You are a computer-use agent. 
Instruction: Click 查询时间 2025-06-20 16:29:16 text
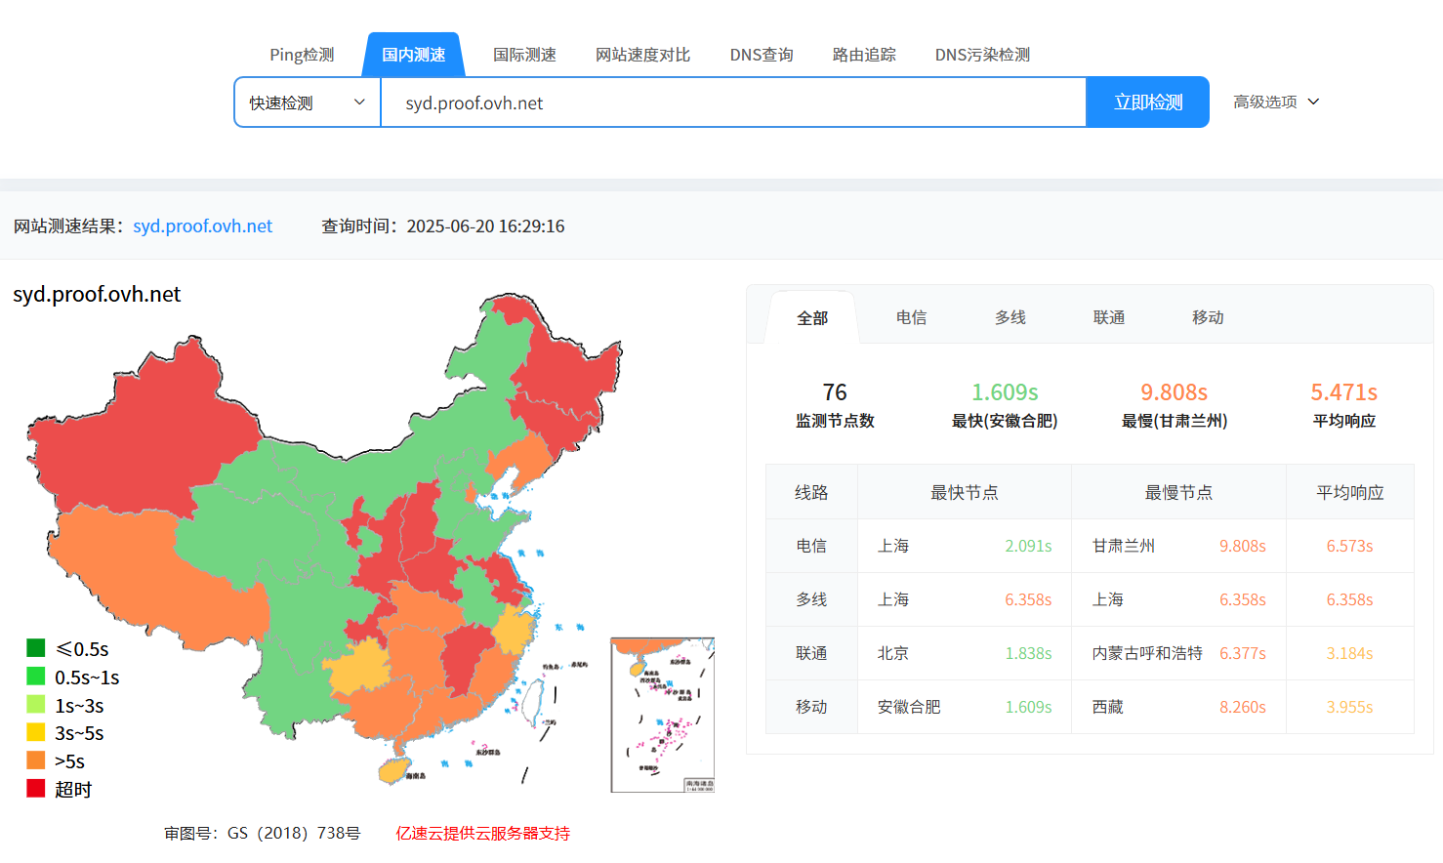[443, 226]
